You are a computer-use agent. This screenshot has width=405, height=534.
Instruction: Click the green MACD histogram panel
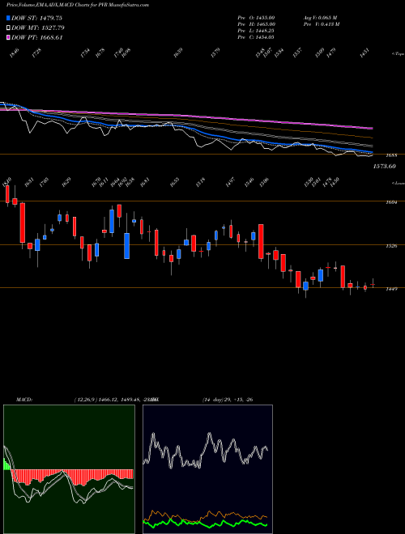(69, 469)
